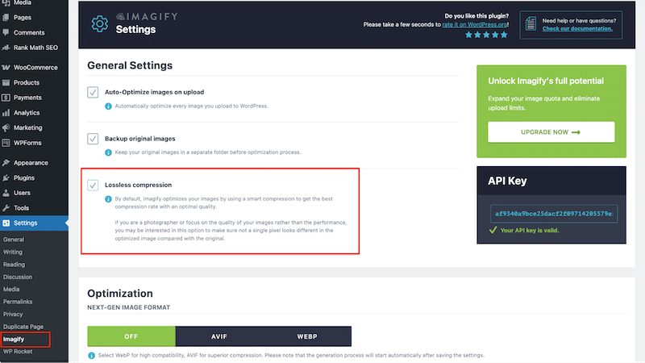Image resolution: width=645 pixels, height=363 pixels.
Task: Click the Tools menu label
Action: (22, 208)
